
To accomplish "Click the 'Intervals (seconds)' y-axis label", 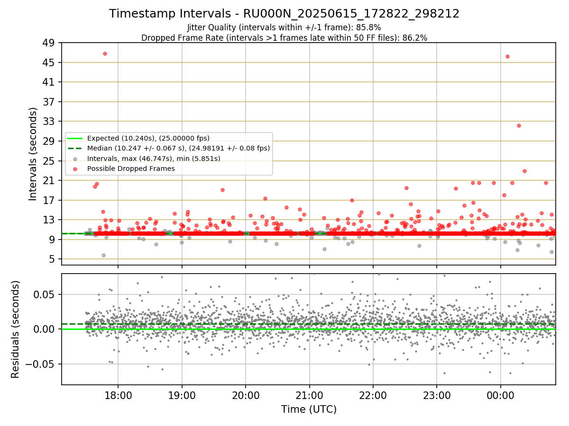I will tap(33, 154).
